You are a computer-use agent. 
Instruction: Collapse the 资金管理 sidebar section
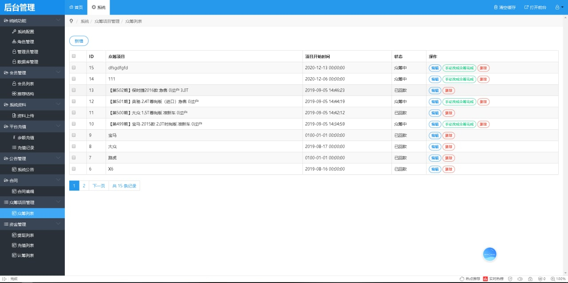coord(58,224)
